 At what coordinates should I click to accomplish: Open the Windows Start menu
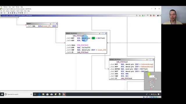click(2, 94)
